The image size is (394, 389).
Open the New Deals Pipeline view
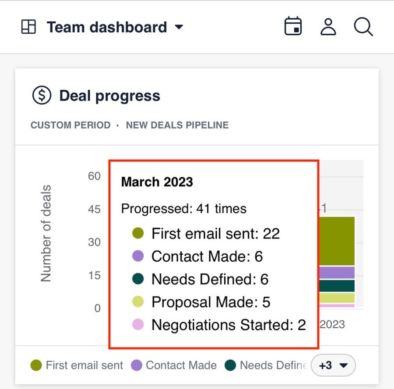point(177,125)
